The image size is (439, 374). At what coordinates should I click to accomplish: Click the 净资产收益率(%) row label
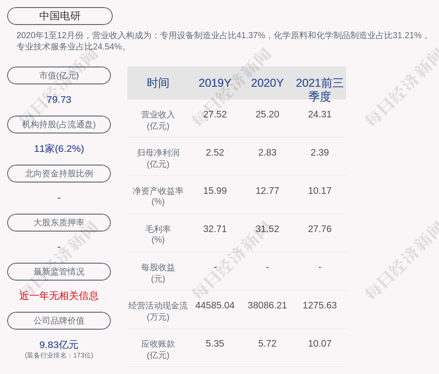(x=158, y=196)
